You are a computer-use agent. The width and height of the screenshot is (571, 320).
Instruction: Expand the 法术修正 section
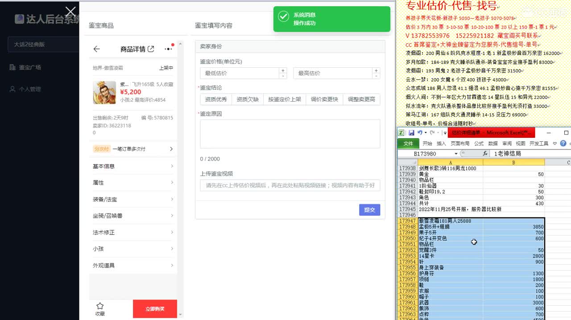(133, 232)
